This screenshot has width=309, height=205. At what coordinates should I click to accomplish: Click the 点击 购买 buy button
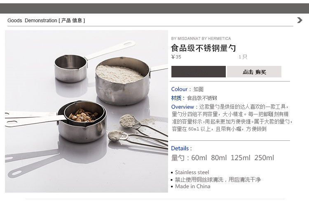coord(254,72)
